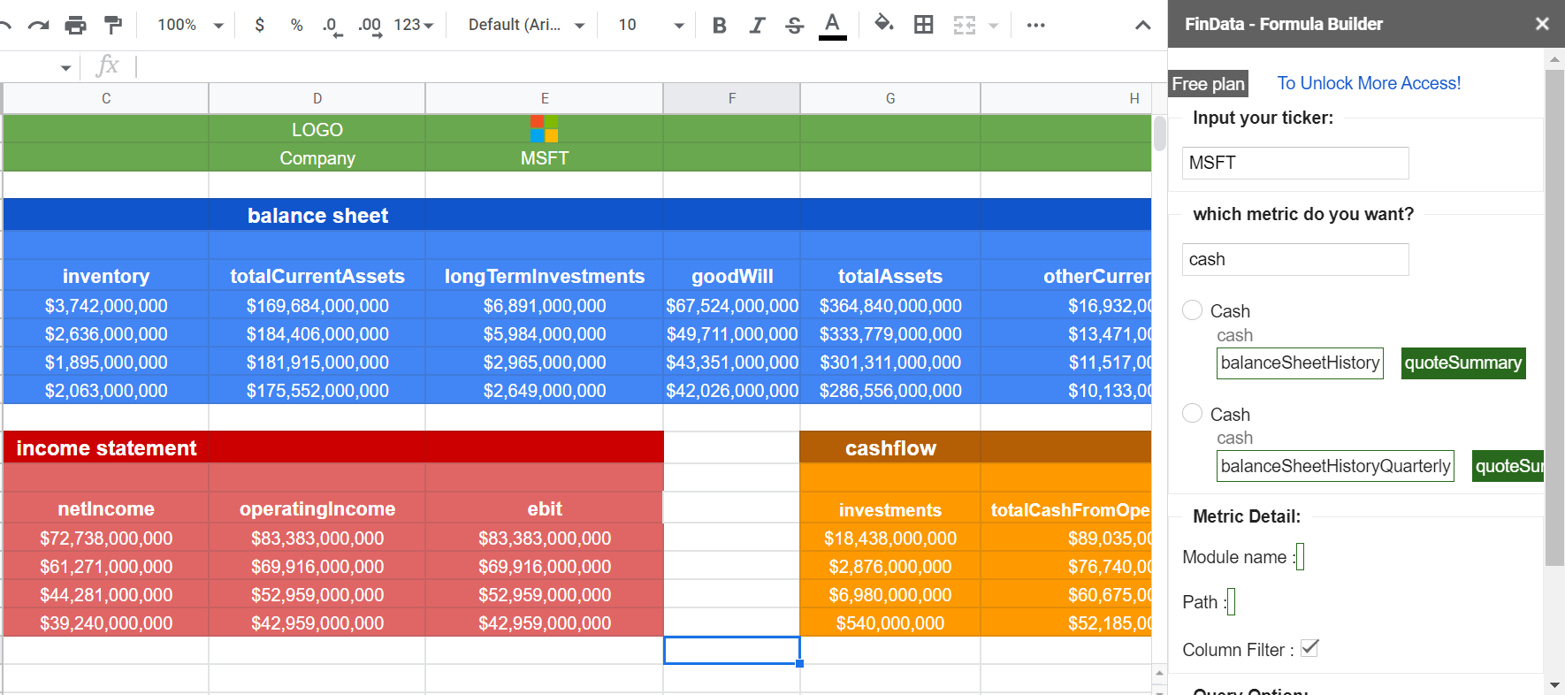This screenshot has width=1565, height=695.
Task: Select column G header
Action: coord(890,98)
